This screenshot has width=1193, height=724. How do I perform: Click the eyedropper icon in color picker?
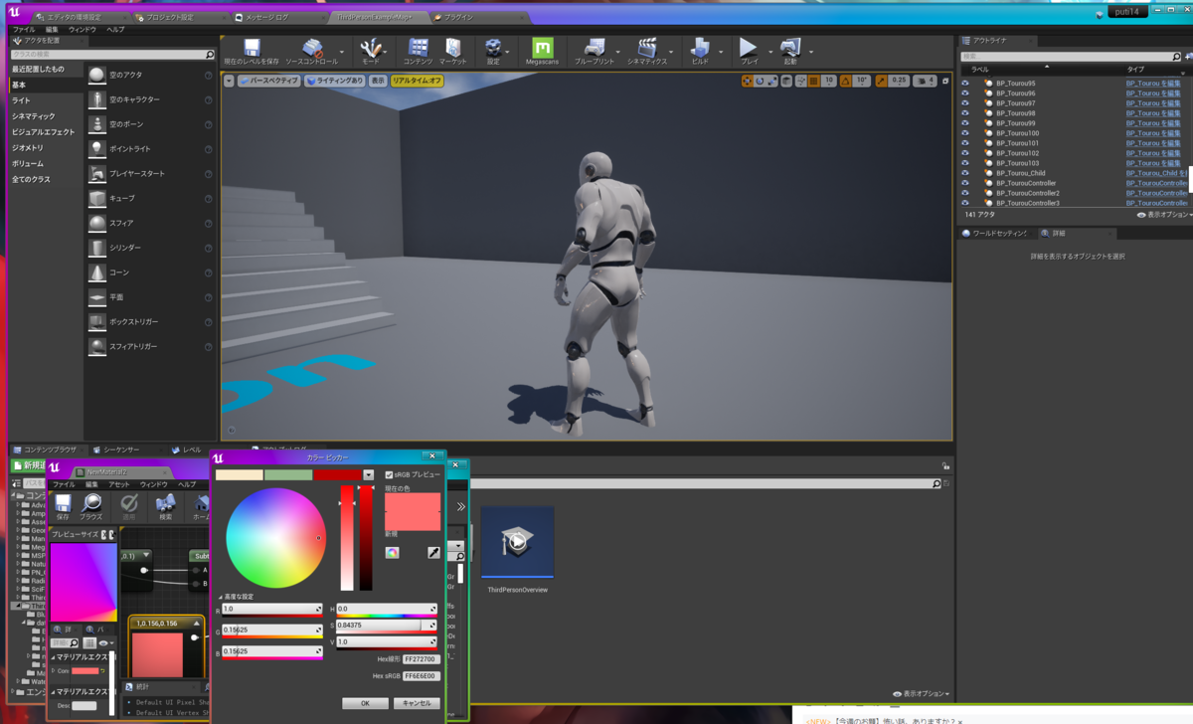click(433, 552)
